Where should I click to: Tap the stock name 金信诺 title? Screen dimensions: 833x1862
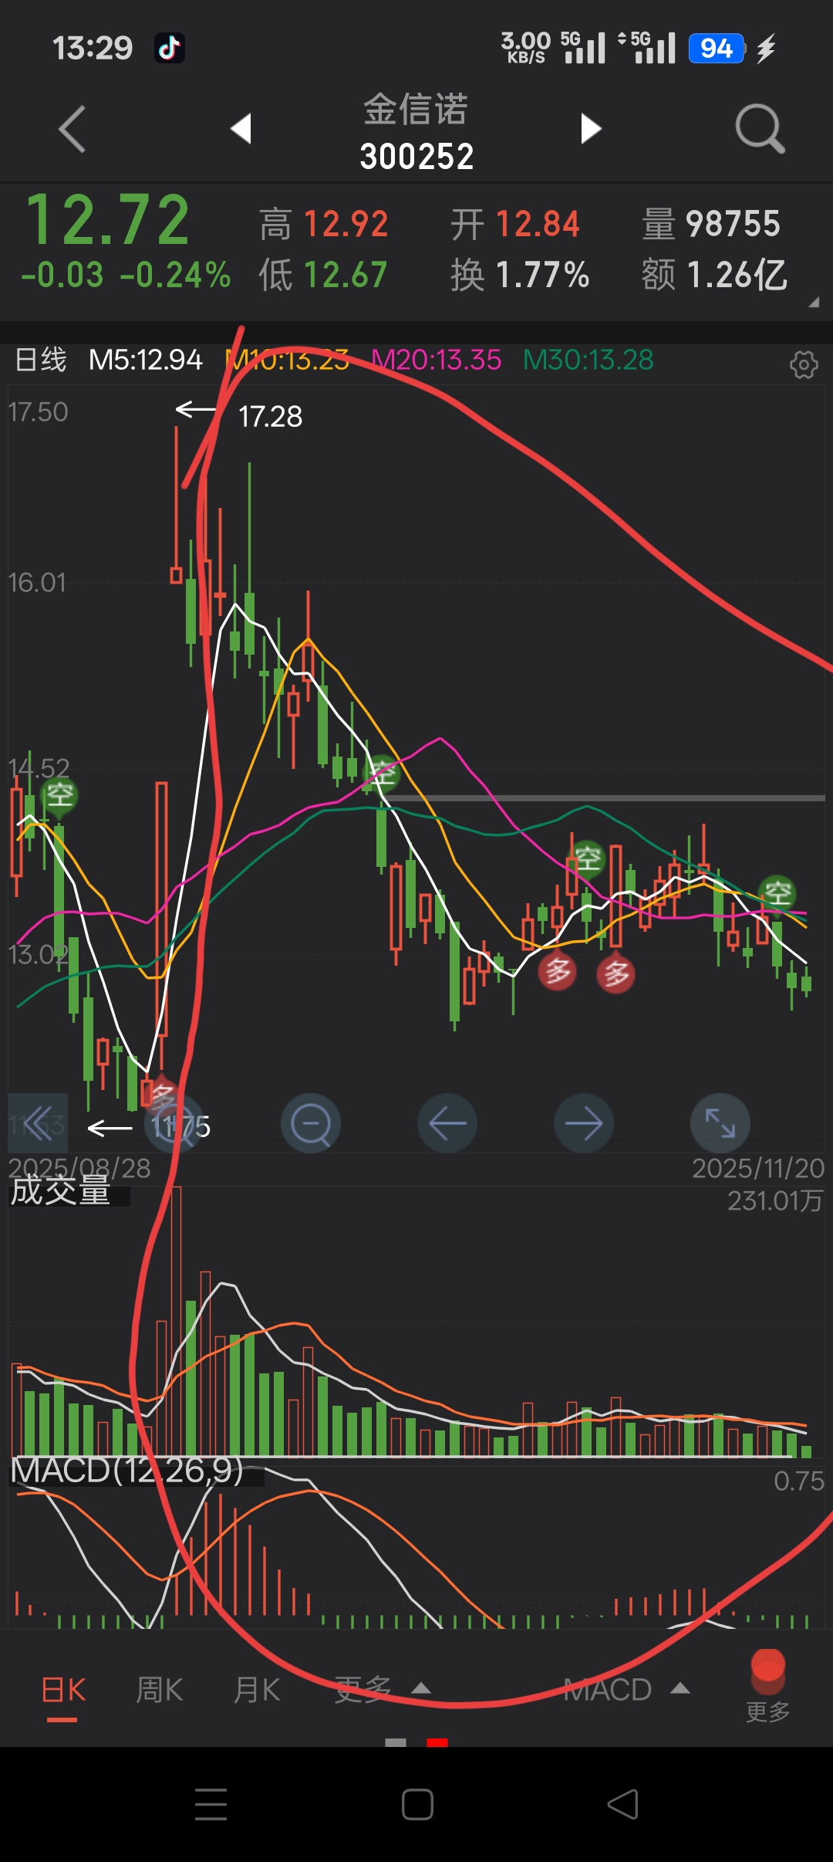point(416,109)
